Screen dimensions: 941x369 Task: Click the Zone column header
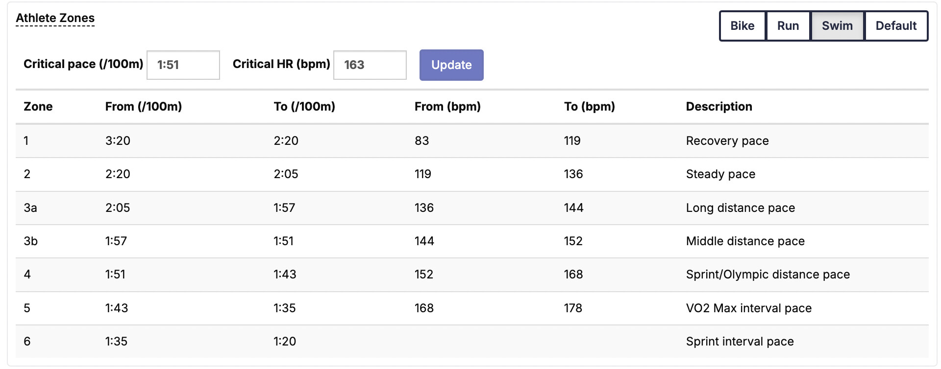pyautogui.click(x=38, y=107)
